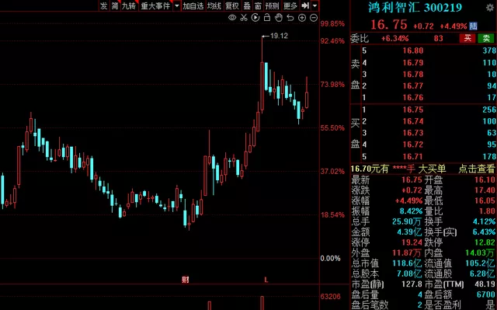
Task: Select buy level 4 price 16.72
Action: 413,145
